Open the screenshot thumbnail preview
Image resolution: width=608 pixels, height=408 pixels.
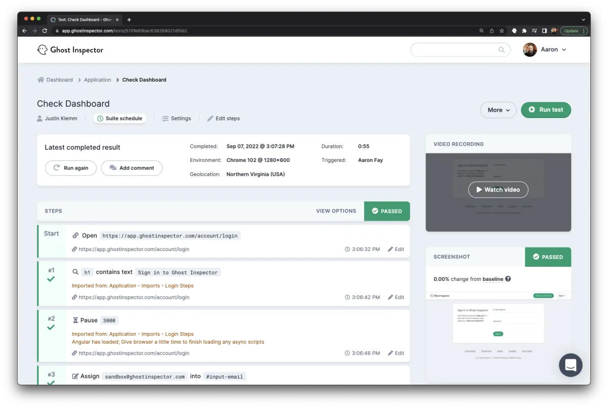[498, 327]
